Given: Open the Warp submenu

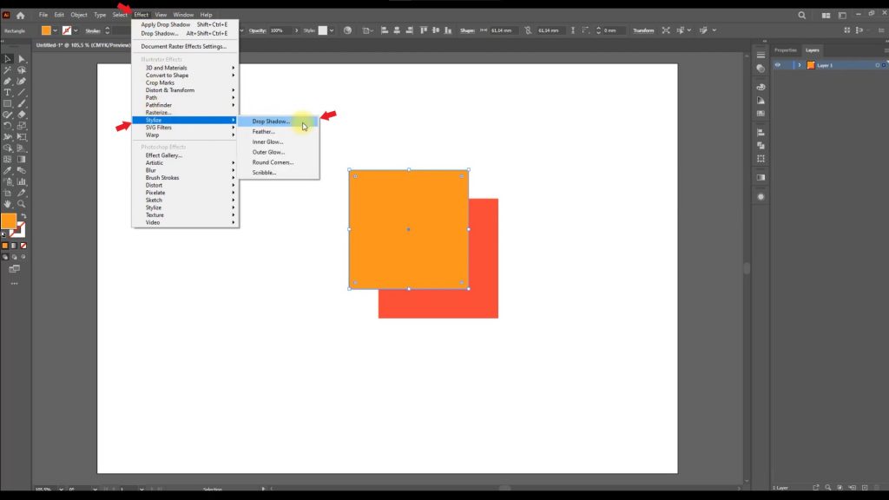Looking at the screenshot, I should coord(185,135).
